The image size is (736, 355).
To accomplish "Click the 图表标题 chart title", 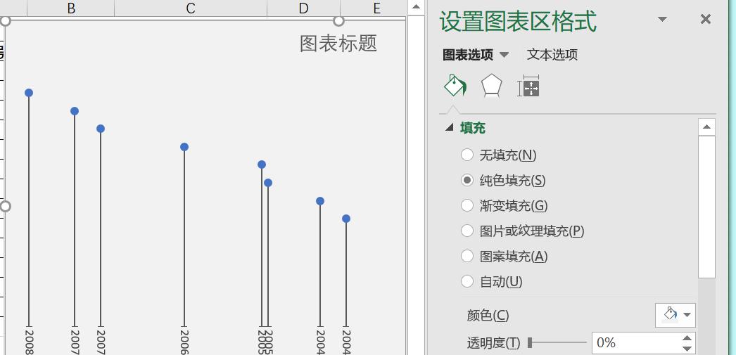I will pos(338,43).
